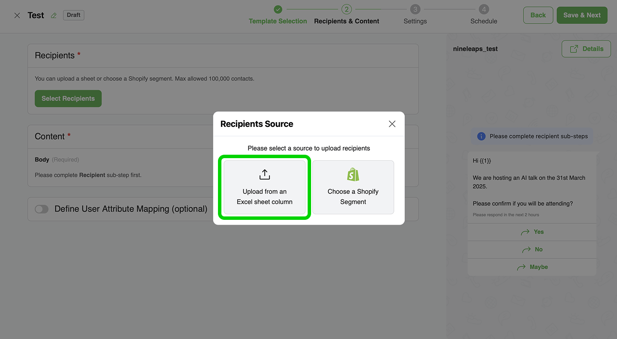
Task: Click the pencil icon to rename Test
Action: [54, 15]
